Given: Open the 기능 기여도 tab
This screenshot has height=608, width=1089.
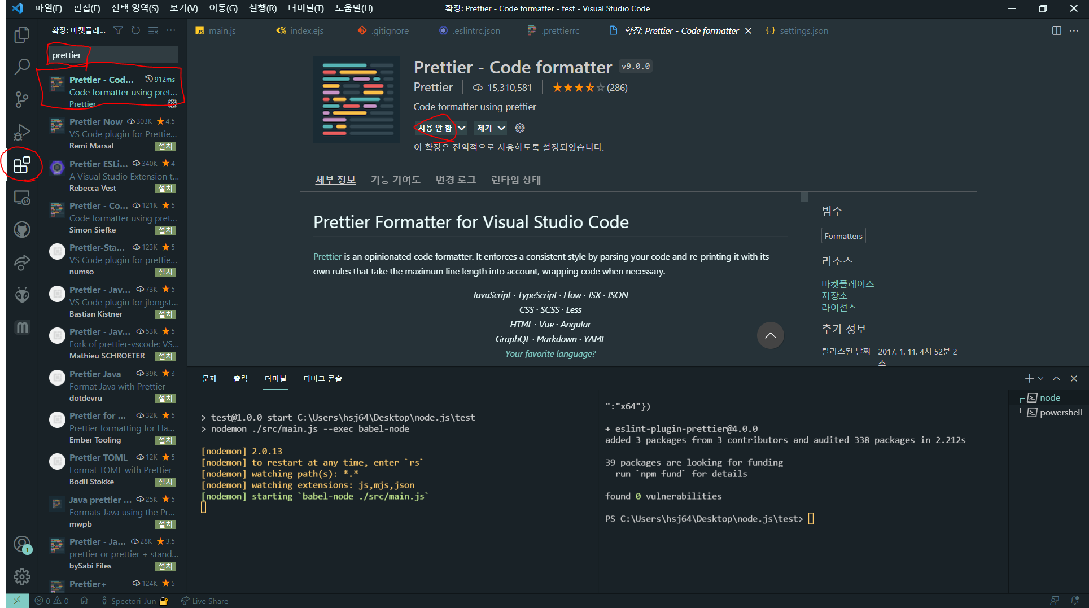Looking at the screenshot, I should [395, 180].
